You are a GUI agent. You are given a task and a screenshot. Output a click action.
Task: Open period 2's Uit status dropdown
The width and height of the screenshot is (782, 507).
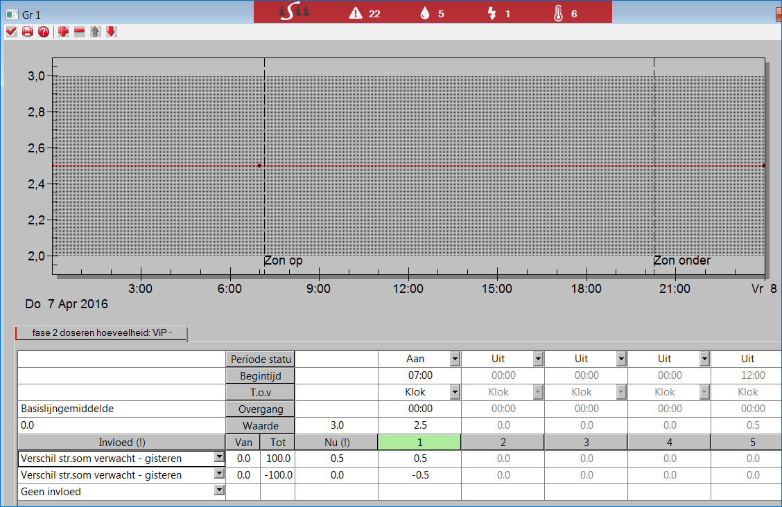(x=538, y=359)
